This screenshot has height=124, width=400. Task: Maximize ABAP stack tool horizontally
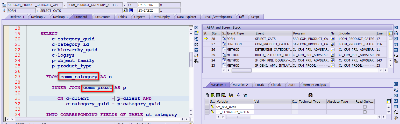click(396, 50)
